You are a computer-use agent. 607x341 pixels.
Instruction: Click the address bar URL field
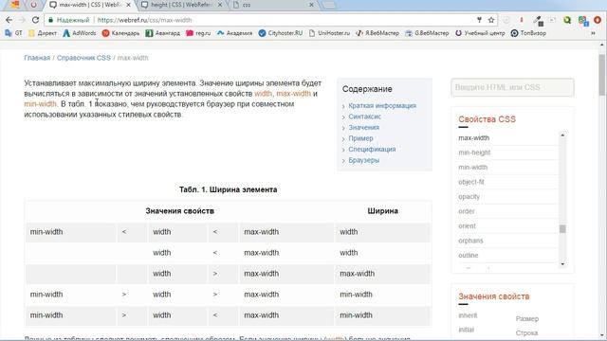(x=271, y=20)
